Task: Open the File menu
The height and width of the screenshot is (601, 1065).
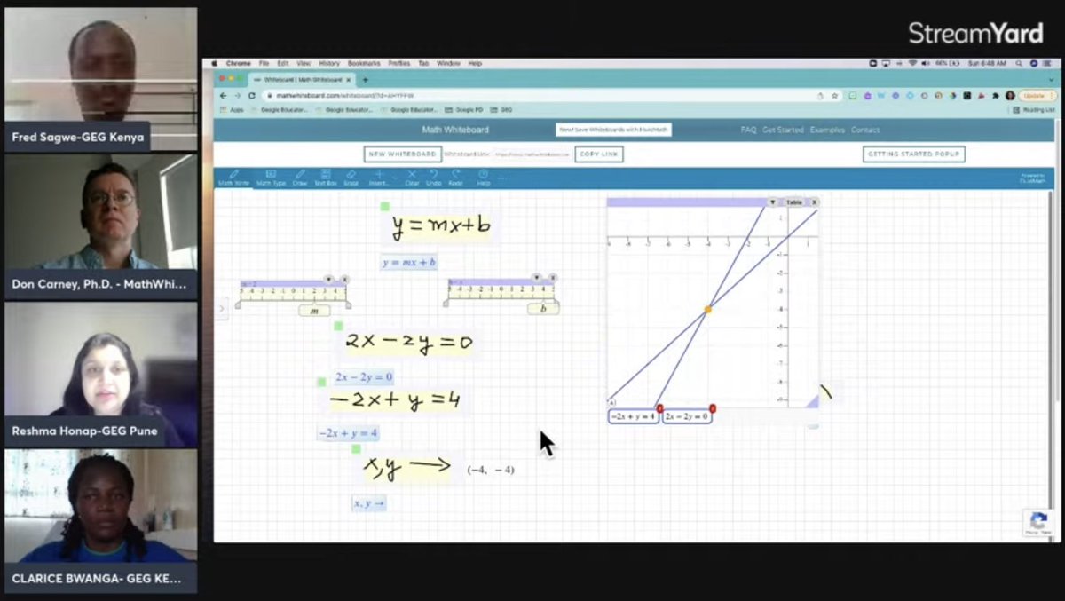Action: [x=264, y=64]
